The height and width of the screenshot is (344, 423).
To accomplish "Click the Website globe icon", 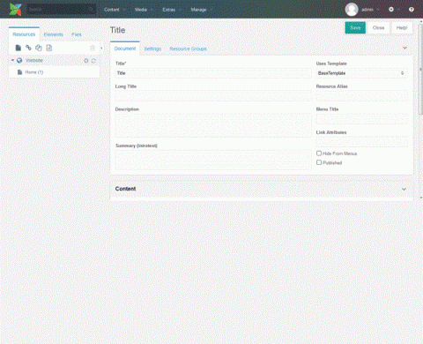I will (x=19, y=60).
